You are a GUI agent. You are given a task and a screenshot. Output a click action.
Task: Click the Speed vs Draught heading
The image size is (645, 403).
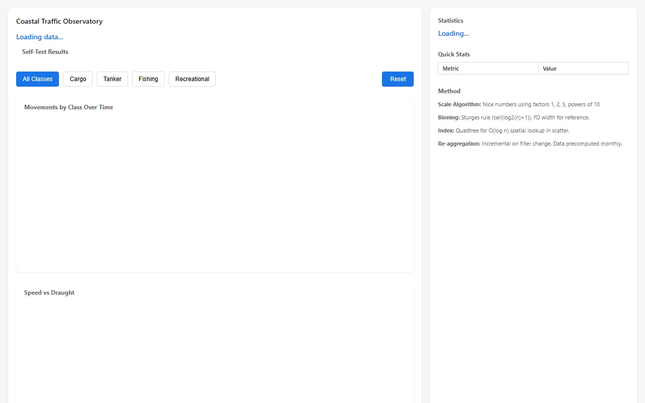tap(49, 293)
